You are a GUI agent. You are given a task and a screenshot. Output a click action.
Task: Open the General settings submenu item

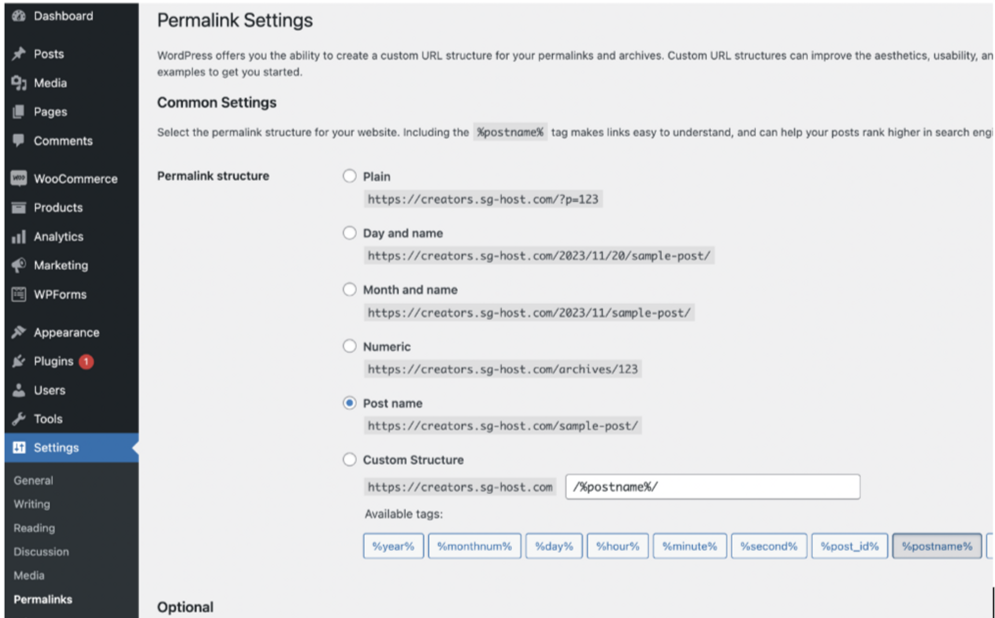point(33,480)
